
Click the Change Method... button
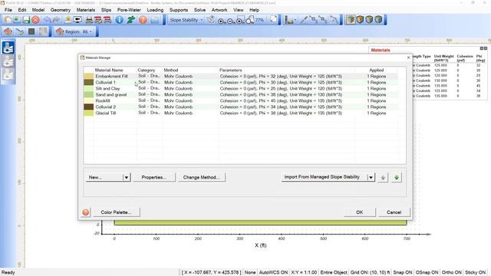201,177
